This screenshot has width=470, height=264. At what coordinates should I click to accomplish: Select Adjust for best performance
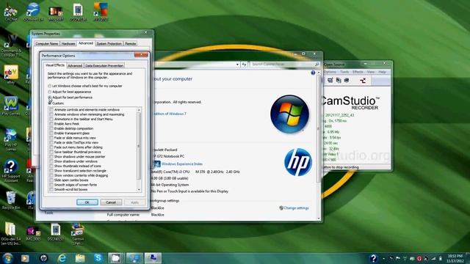(x=49, y=98)
